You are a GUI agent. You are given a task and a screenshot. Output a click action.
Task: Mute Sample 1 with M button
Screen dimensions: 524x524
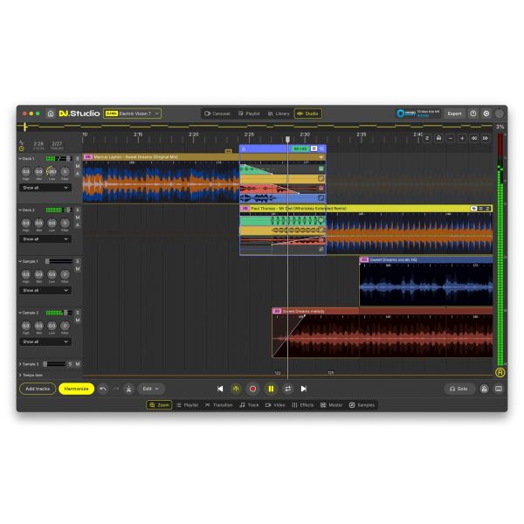(x=78, y=269)
